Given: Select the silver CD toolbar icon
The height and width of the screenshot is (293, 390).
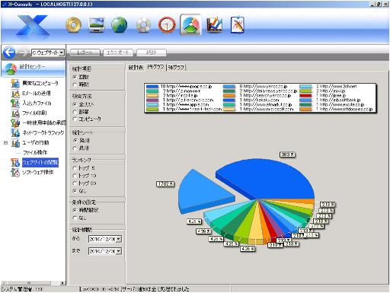Looking at the screenshot, I should pos(143,25).
